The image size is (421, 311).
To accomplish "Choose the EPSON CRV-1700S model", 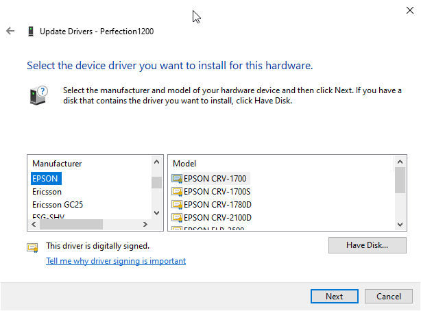I will (217, 192).
